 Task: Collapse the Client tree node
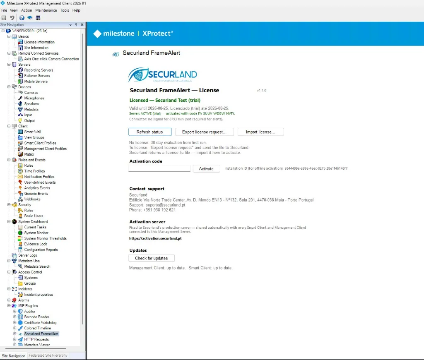point(9,126)
